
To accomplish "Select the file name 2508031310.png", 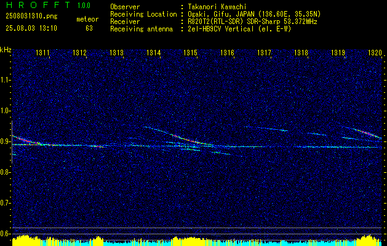I will tap(31, 17).
